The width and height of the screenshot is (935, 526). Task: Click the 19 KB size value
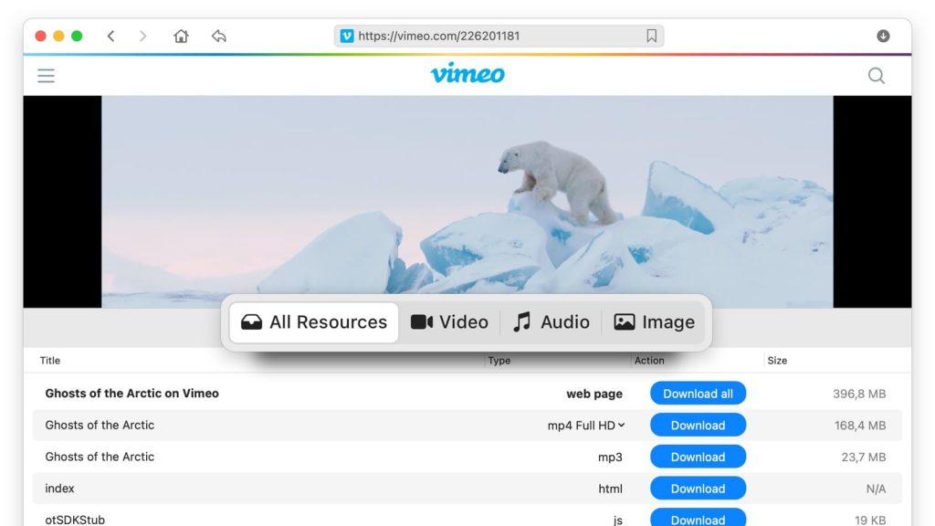tap(870, 520)
